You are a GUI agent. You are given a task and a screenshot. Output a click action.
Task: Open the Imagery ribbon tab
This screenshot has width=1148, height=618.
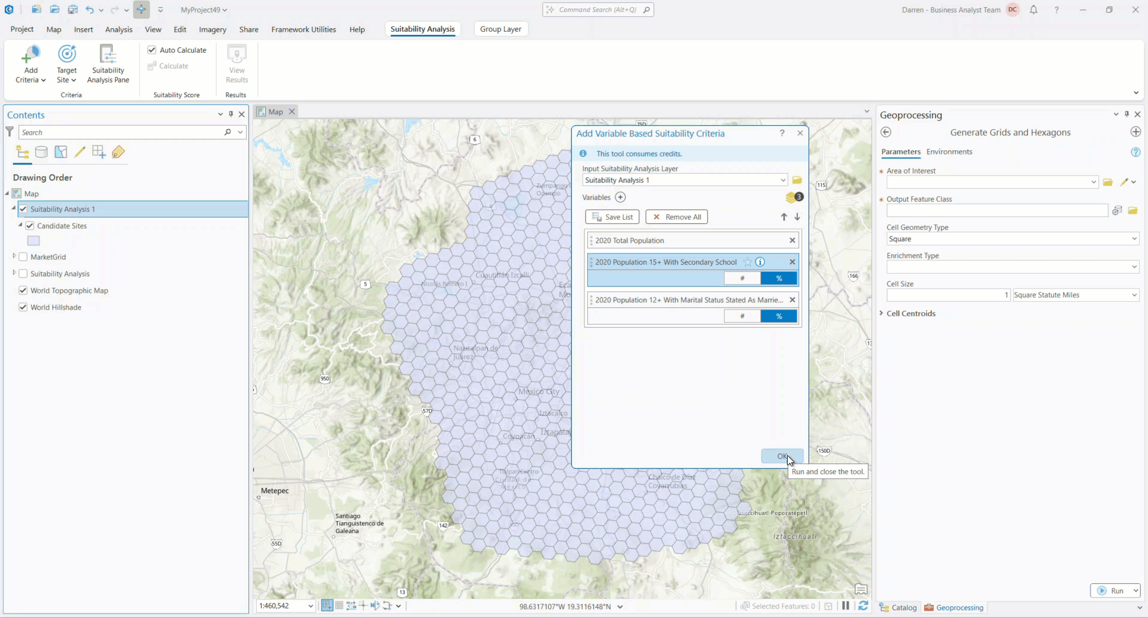pos(212,29)
